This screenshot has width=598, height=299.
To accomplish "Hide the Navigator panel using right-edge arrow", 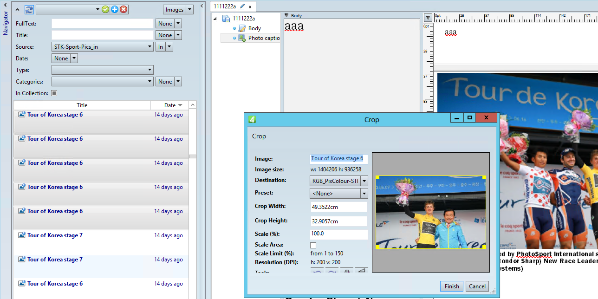I will pos(202,6).
